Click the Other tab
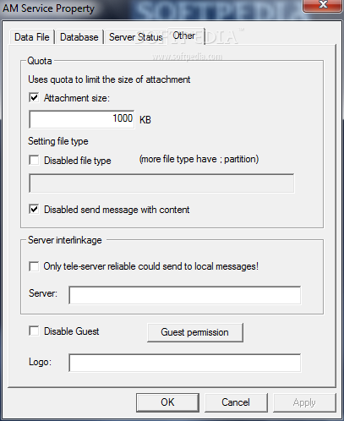 click(184, 36)
